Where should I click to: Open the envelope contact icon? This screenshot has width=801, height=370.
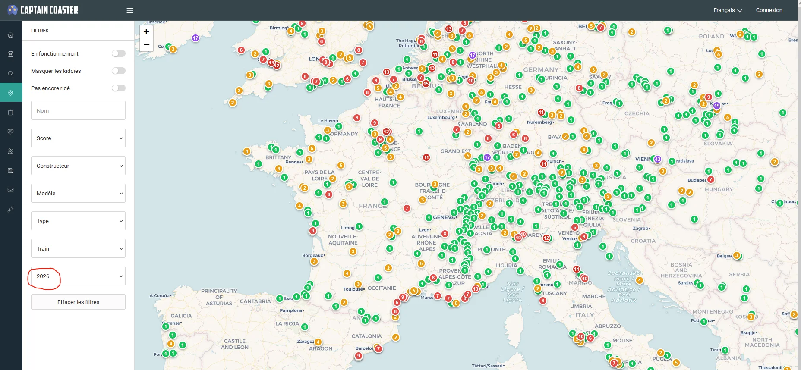tap(11, 190)
